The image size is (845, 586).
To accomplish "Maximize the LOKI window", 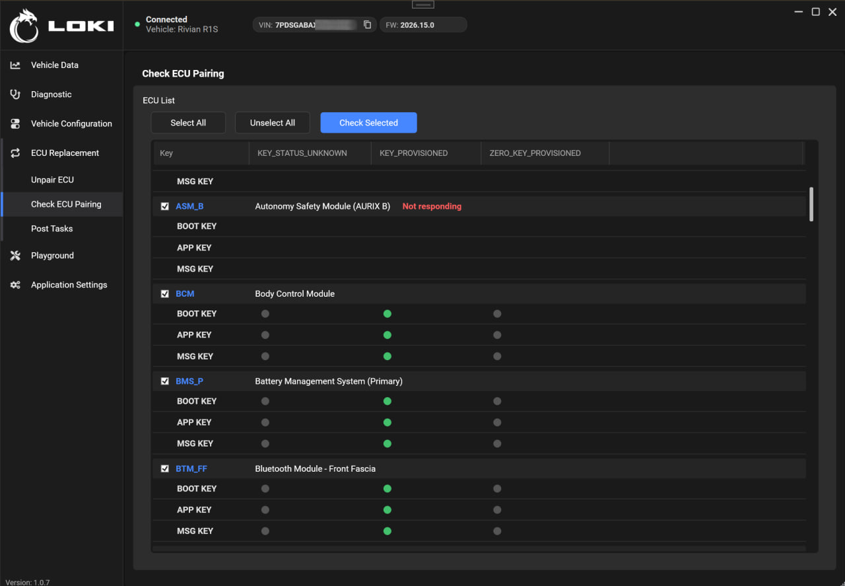I will tap(816, 12).
